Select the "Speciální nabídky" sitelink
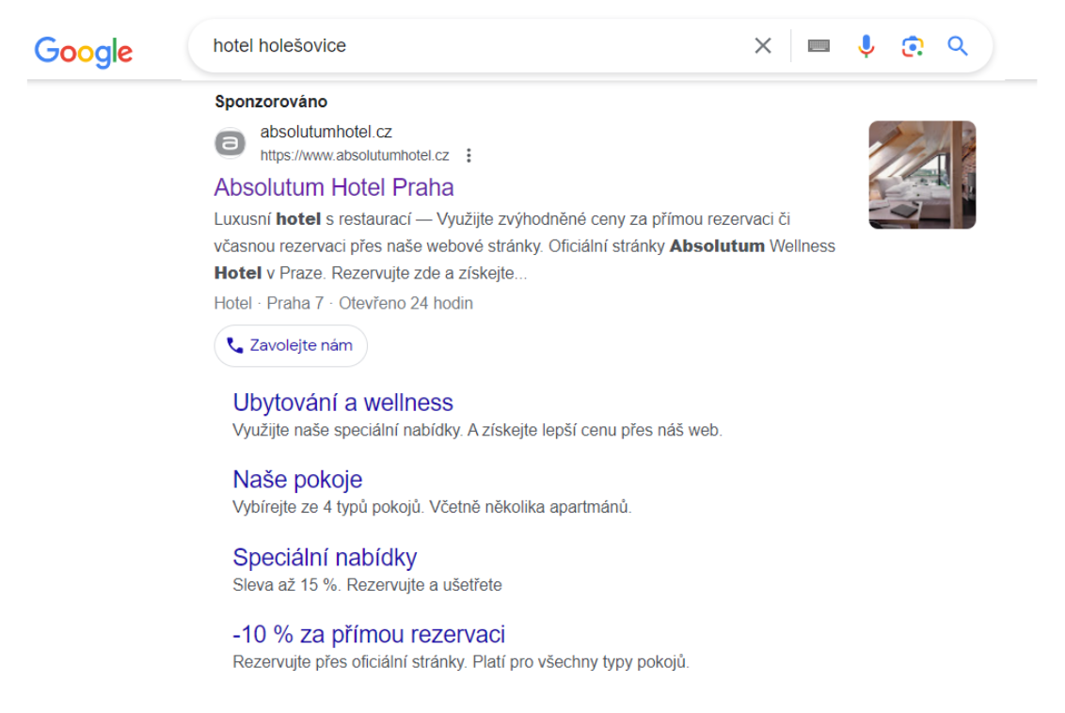Viewport: 1065px width, 713px height. (x=325, y=557)
